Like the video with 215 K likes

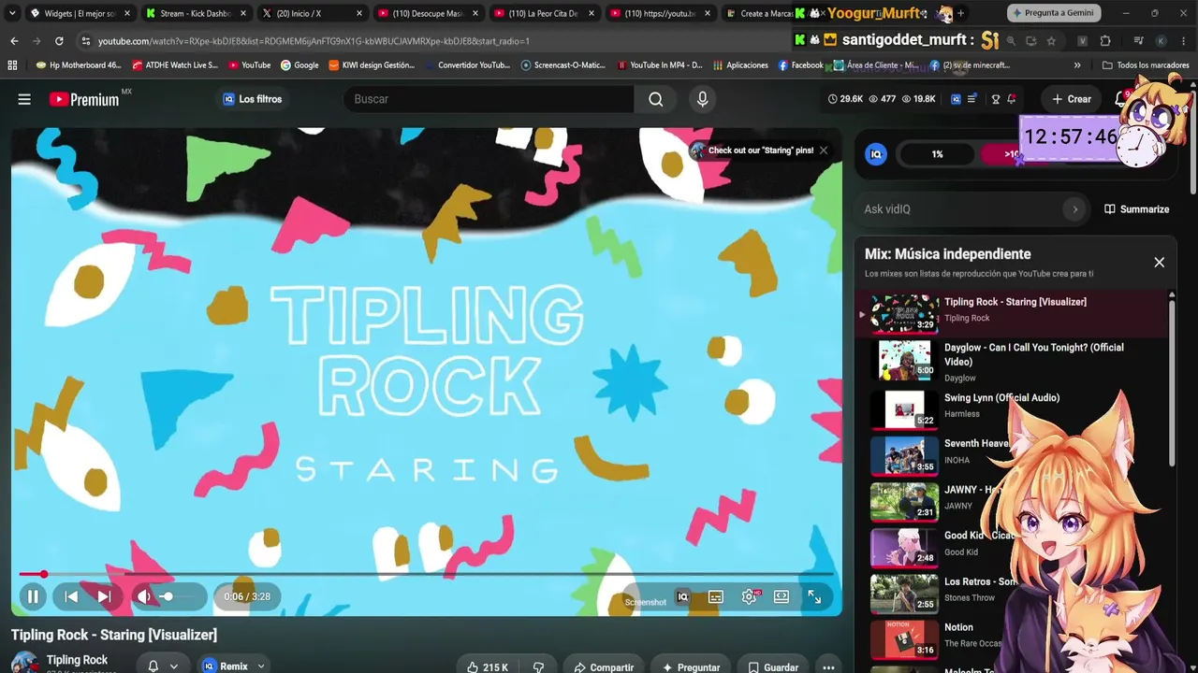pyautogui.click(x=488, y=667)
